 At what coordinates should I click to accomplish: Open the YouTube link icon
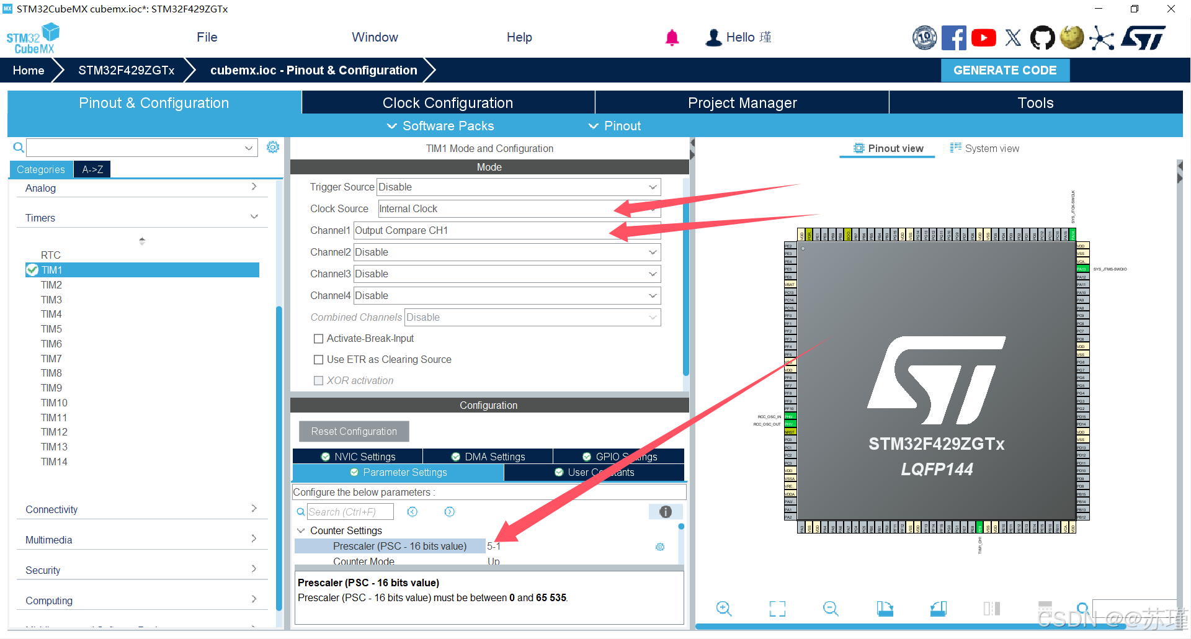pyautogui.click(x=983, y=38)
